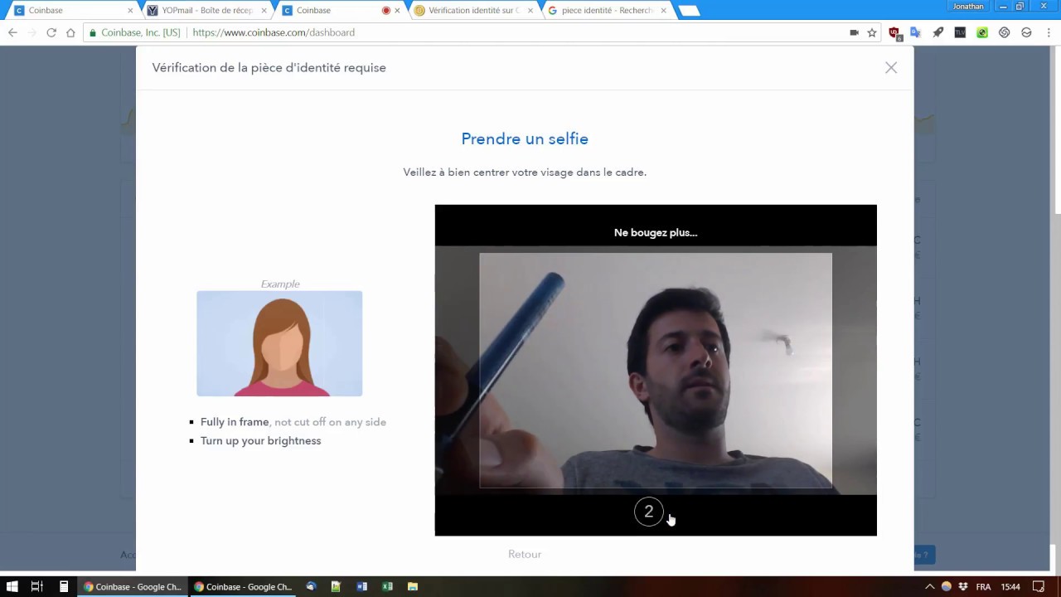
Task: Click the rocket extension icon
Action: (937, 32)
